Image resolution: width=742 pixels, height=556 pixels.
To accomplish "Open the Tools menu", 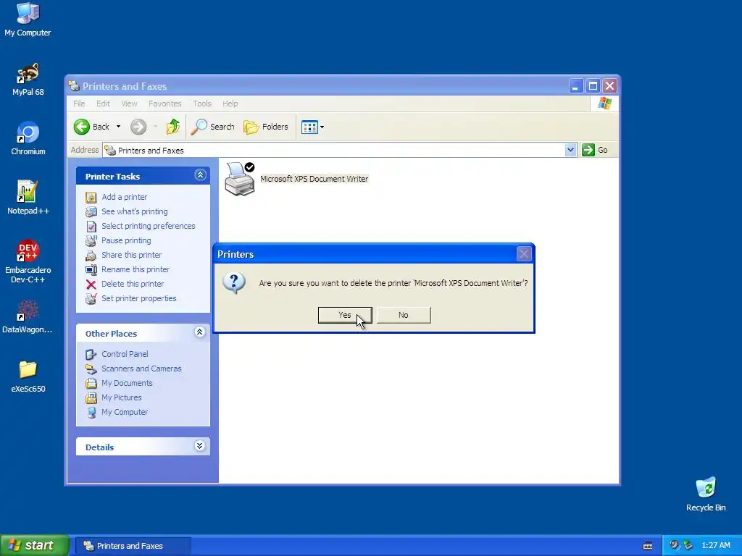I will tap(202, 104).
